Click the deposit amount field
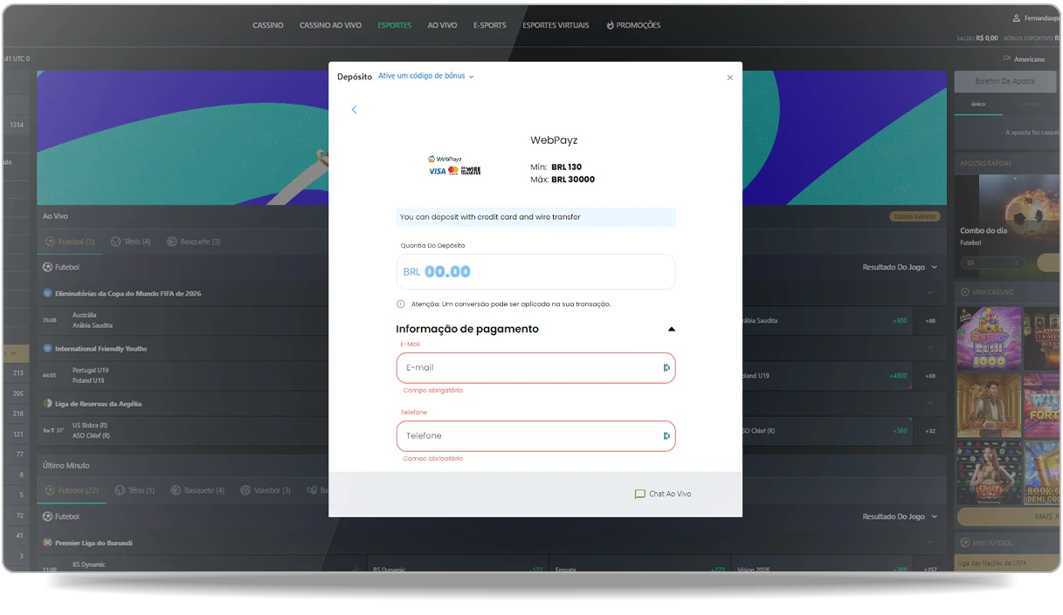1063x615 pixels. (x=535, y=271)
